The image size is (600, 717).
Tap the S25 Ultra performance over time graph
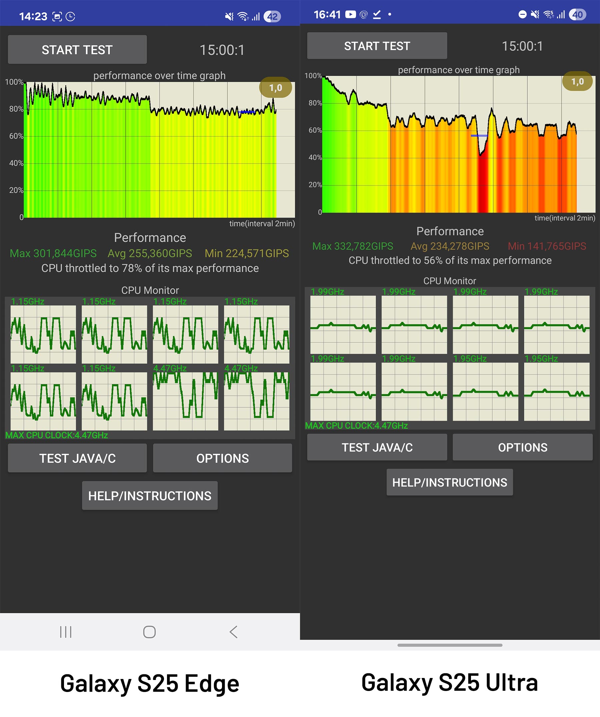pyautogui.click(x=459, y=144)
